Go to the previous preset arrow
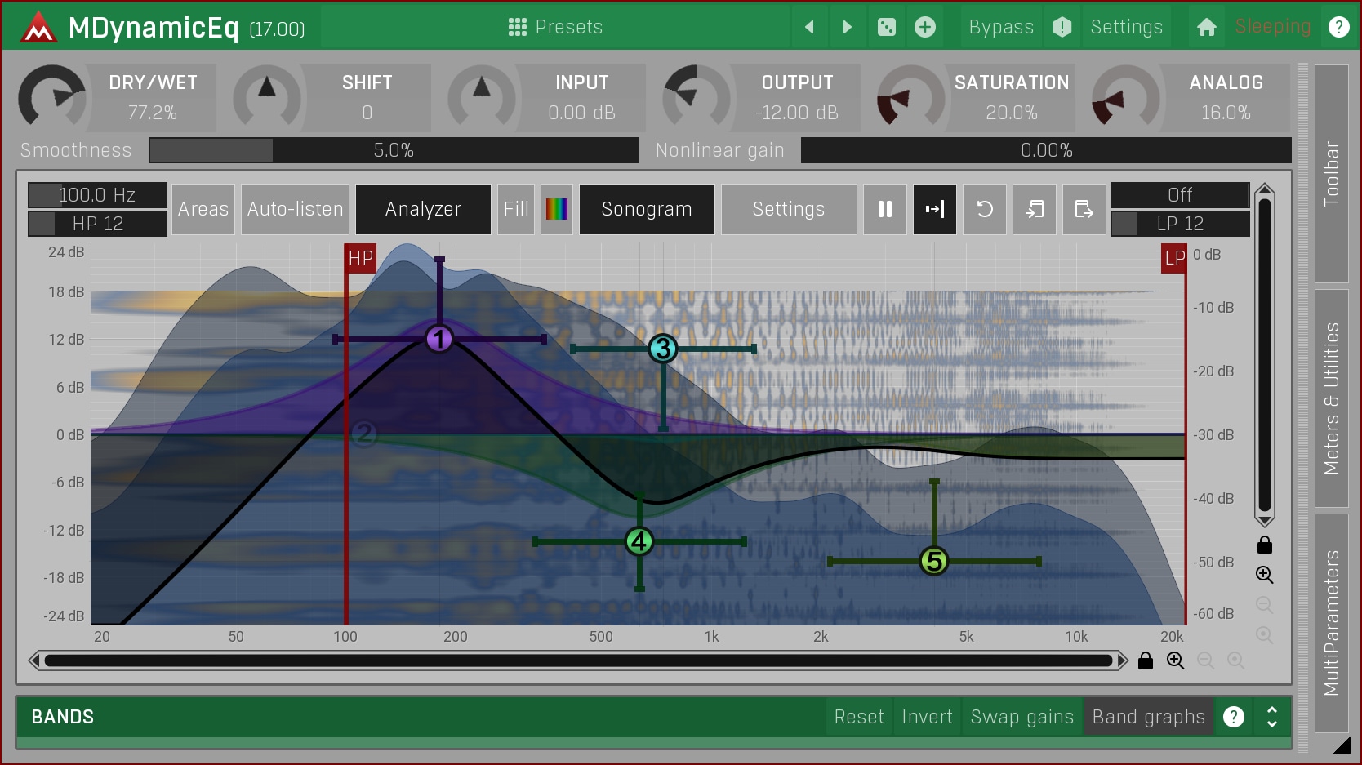 [x=809, y=27]
